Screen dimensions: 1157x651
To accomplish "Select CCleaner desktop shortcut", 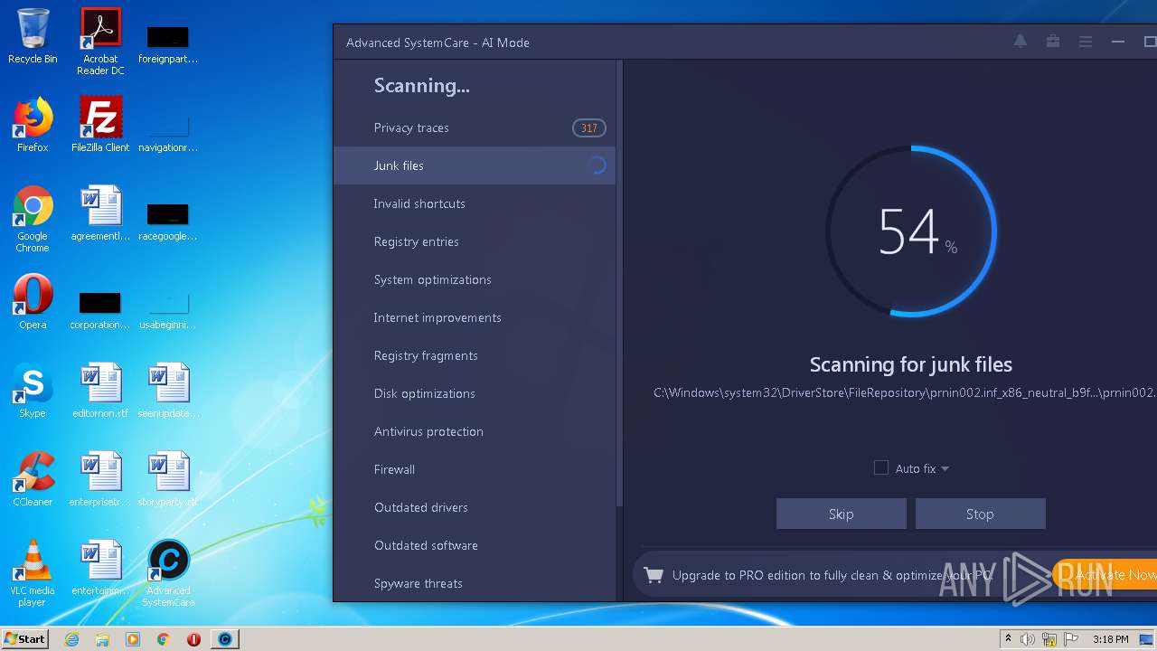I will [x=33, y=479].
